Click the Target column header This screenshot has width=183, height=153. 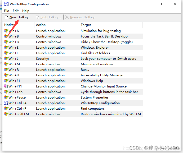click(x=111, y=25)
